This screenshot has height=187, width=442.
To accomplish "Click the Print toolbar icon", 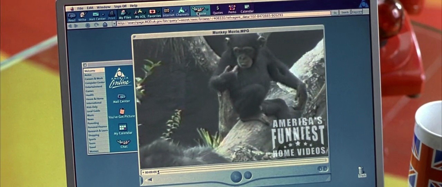I will click(112, 15).
